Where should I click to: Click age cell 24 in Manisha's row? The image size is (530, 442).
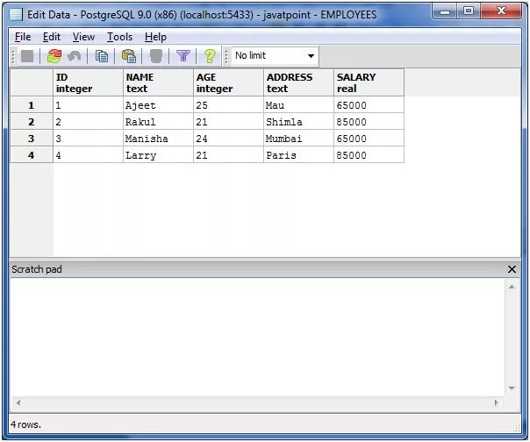228,139
